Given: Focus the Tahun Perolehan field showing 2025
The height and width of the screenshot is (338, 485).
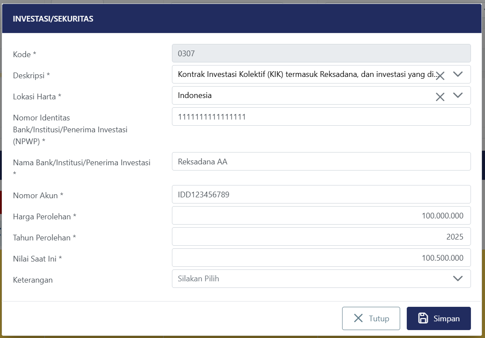Looking at the screenshot, I should point(321,236).
